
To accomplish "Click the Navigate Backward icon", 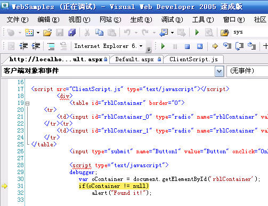I will 164,32.
